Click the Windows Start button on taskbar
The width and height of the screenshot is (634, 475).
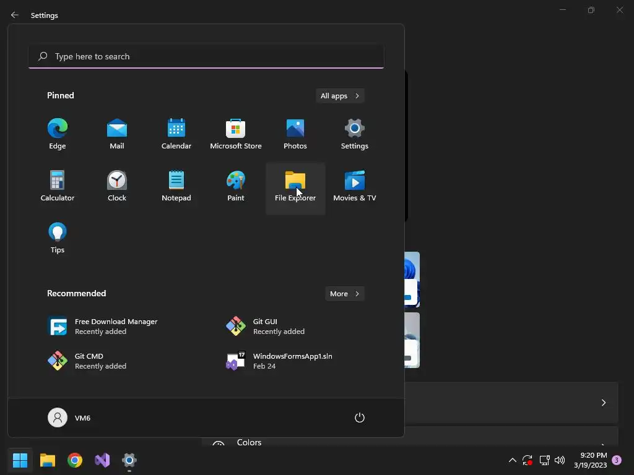click(20, 460)
